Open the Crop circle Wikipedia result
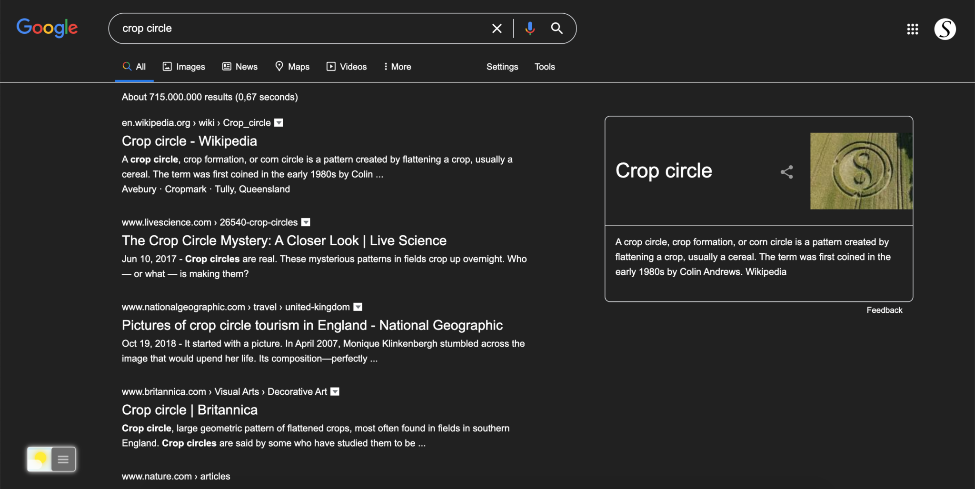 189,141
